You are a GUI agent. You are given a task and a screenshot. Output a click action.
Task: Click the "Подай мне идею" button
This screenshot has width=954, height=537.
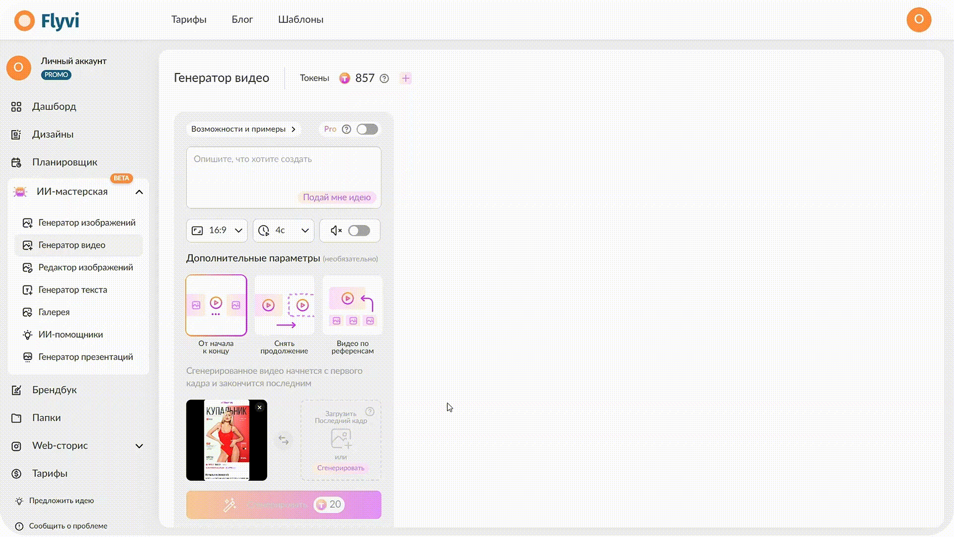337,197
